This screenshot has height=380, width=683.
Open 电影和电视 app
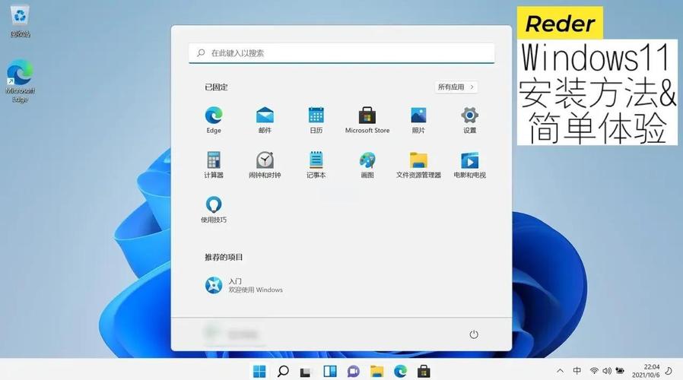469,164
